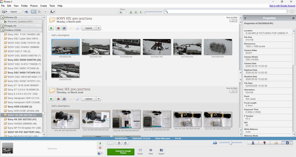
Task: Open Upload dropdown arrow in 2 March folder
Action: pos(99,28)
